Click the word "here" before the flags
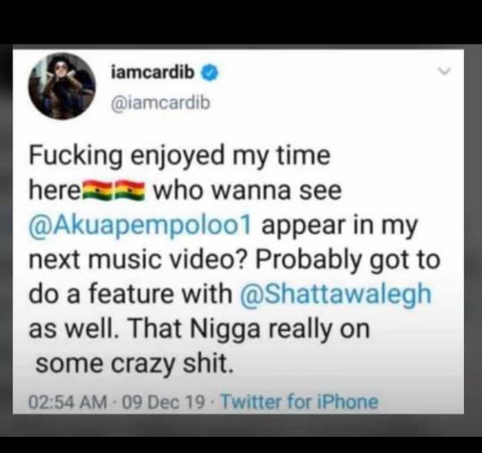 [55, 190]
